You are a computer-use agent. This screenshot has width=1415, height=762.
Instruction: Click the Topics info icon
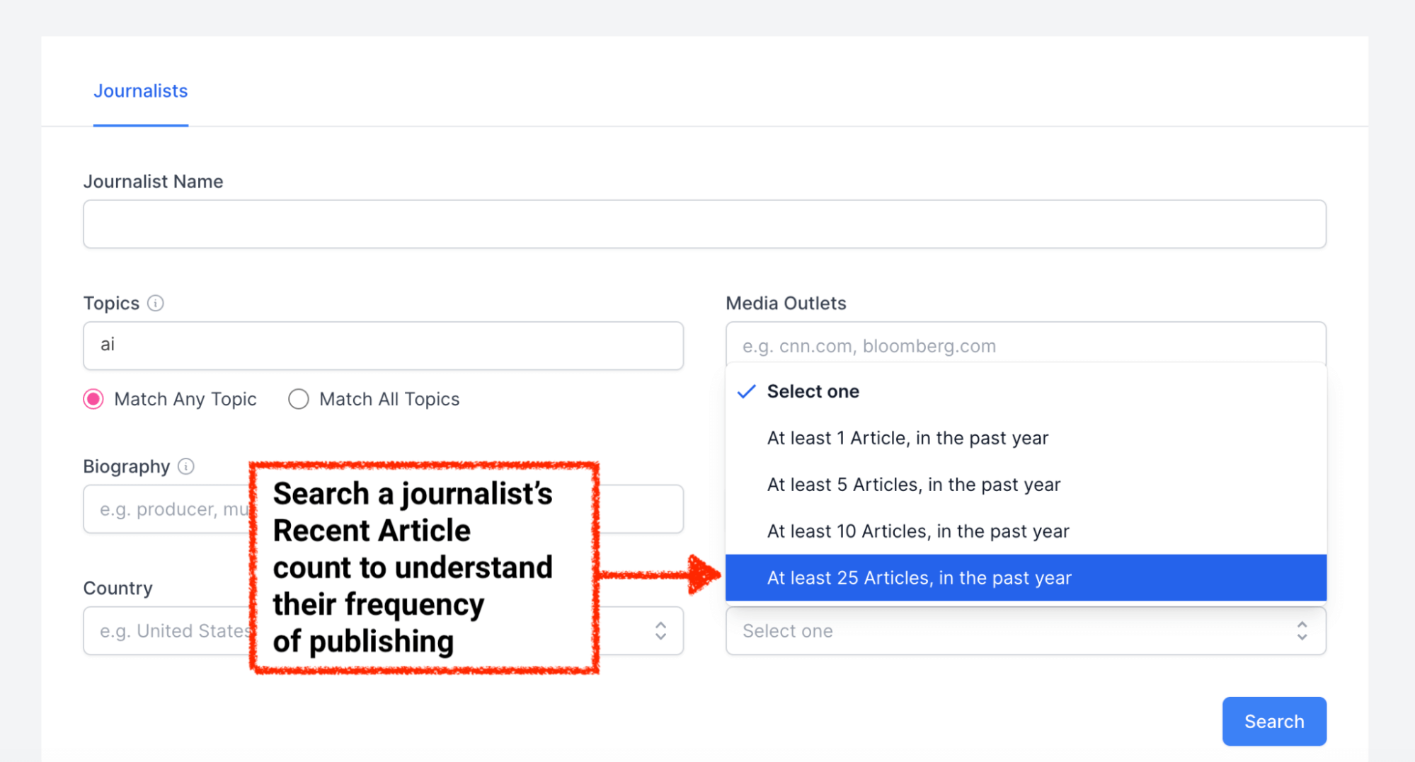coord(155,303)
